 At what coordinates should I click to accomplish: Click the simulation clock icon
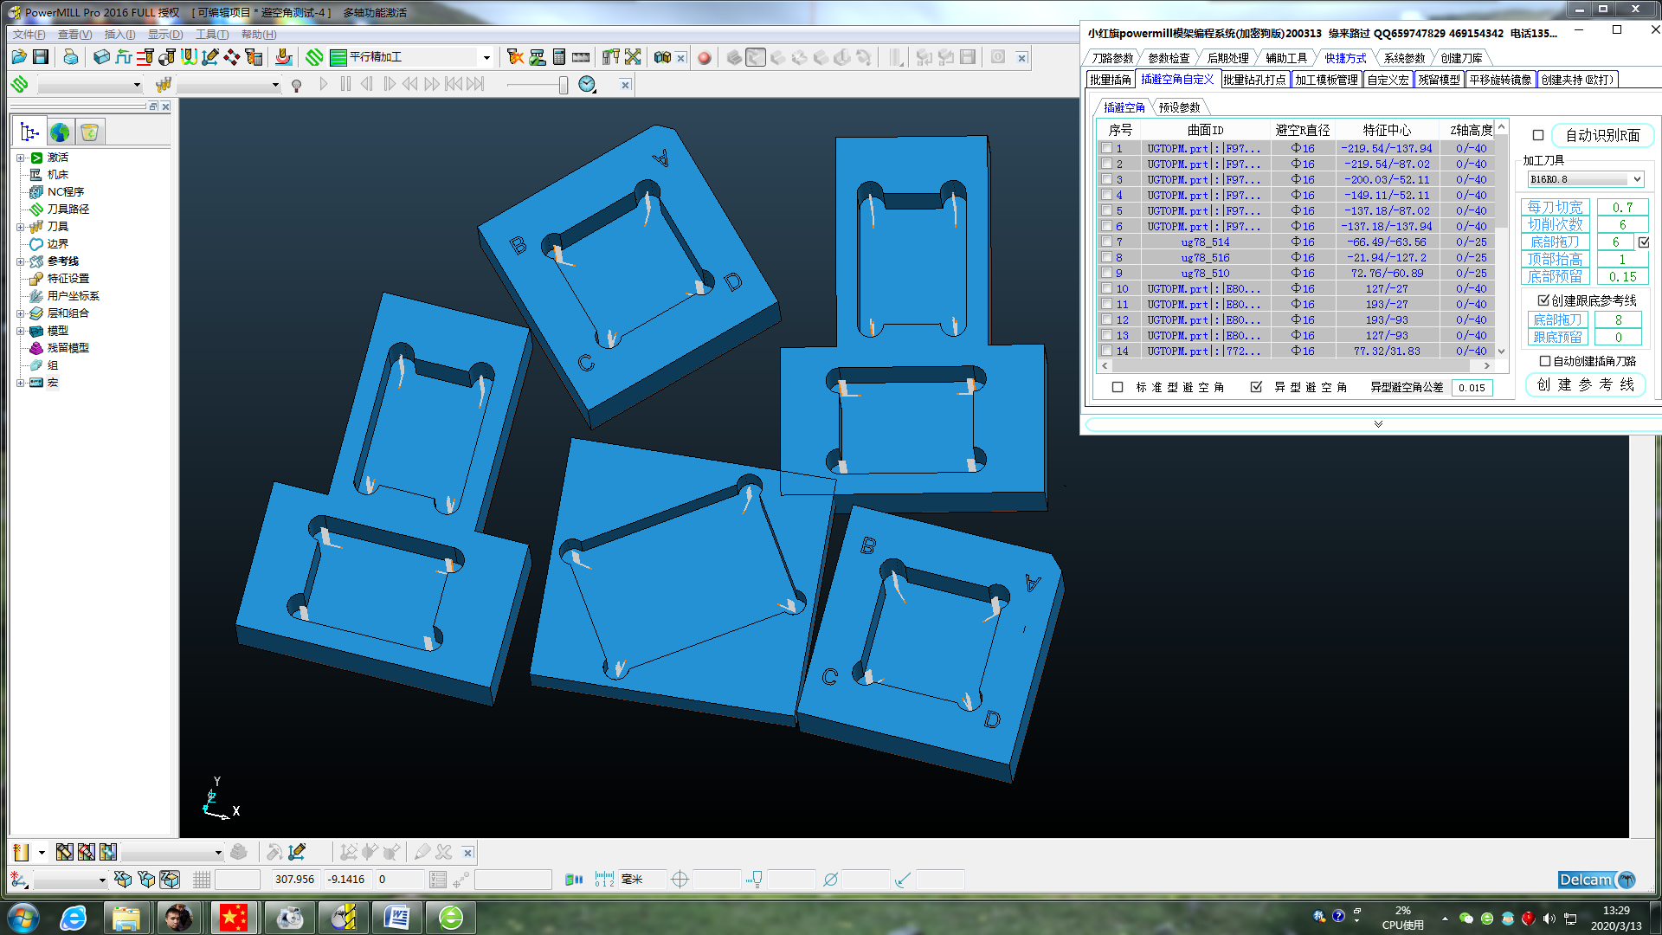point(587,84)
